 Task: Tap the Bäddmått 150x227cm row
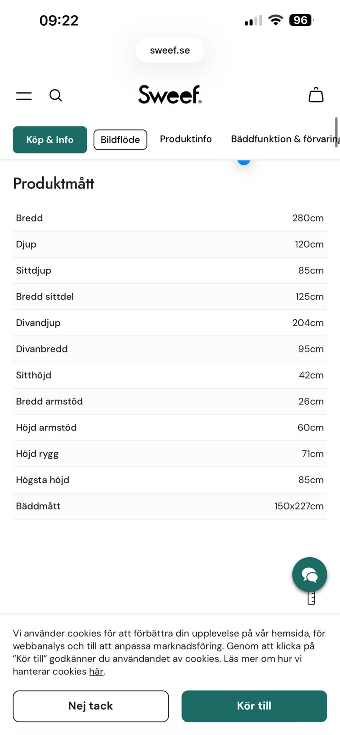click(170, 506)
